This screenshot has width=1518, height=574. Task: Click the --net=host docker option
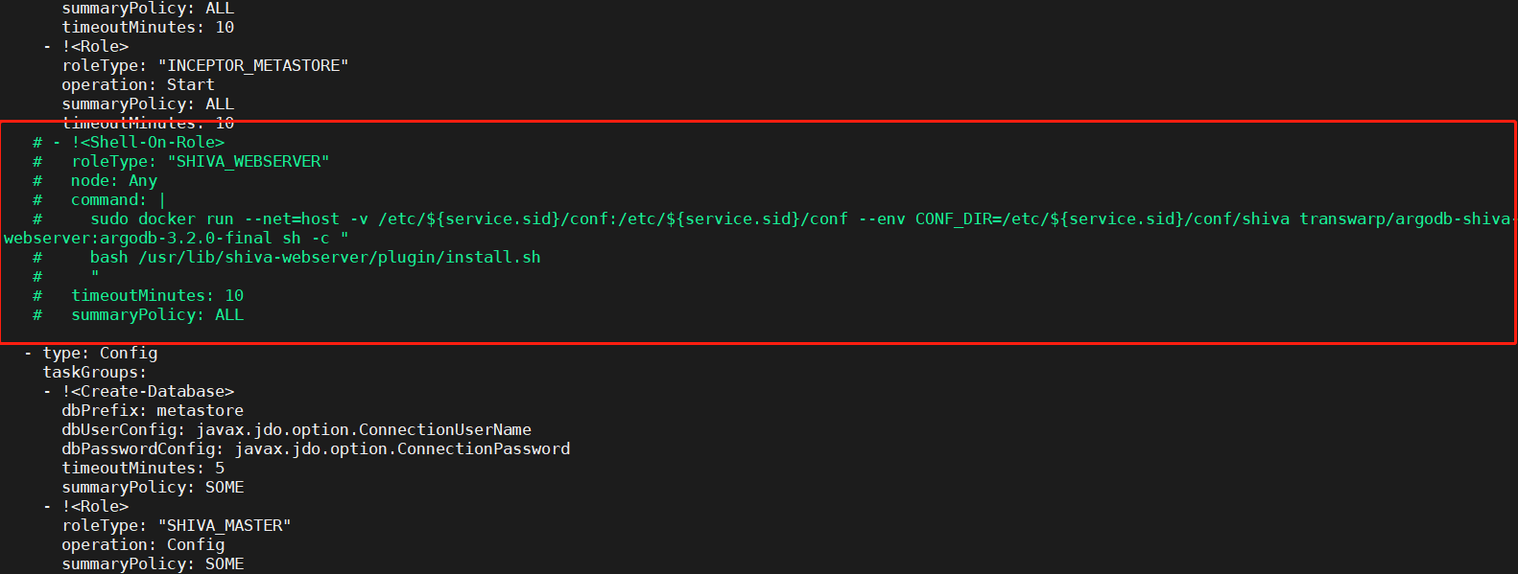(292, 218)
